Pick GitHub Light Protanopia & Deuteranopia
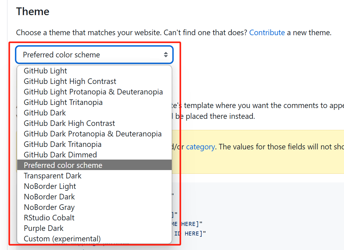344x250 pixels. [x=93, y=92]
